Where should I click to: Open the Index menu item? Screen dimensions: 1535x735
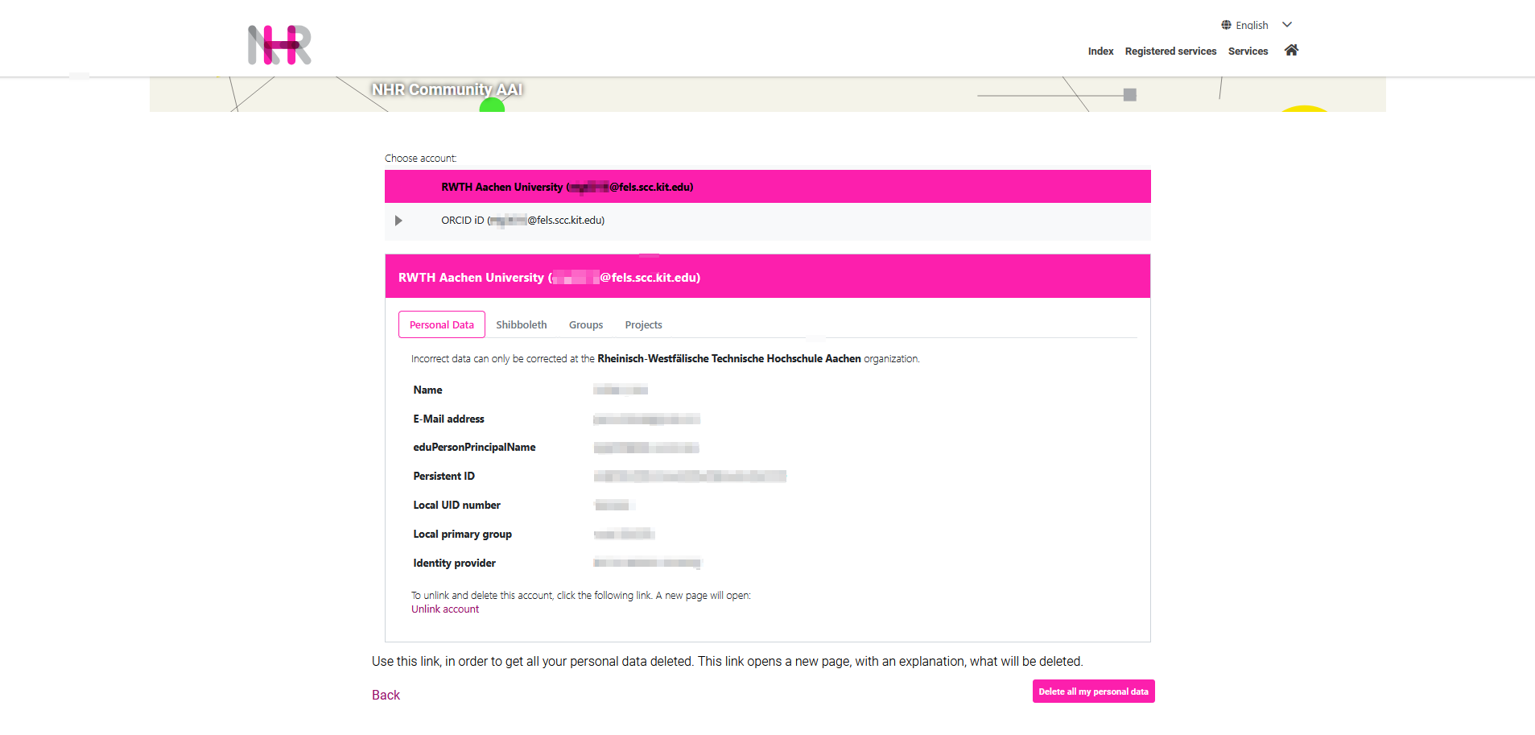(1100, 51)
